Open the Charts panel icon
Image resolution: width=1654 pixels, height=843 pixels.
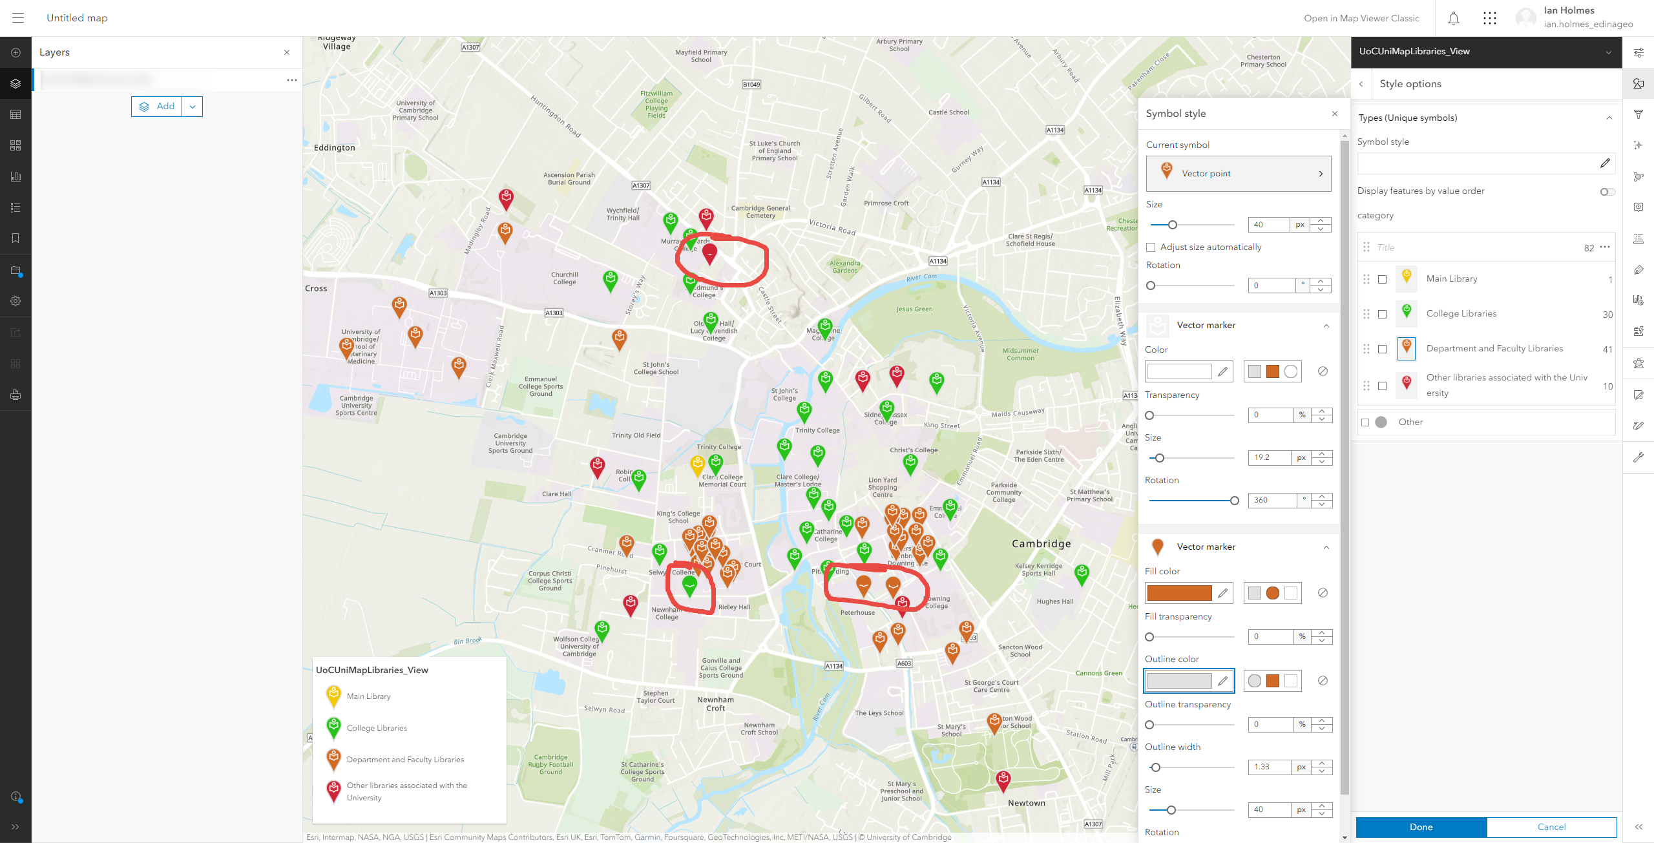click(16, 176)
